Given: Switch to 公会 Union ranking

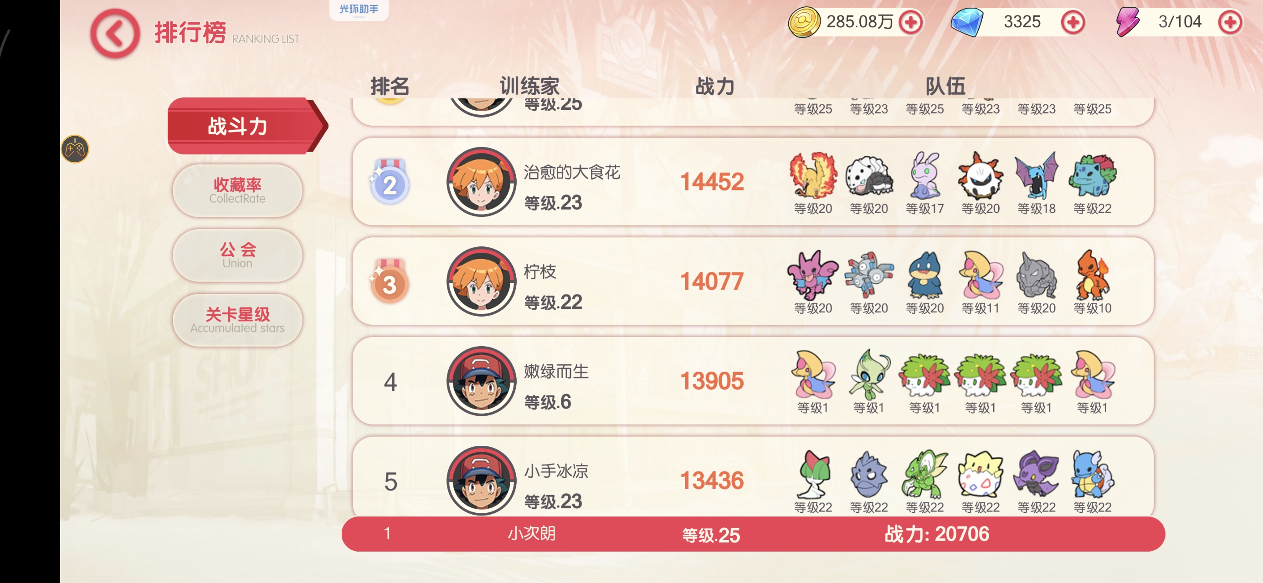Looking at the screenshot, I should coord(237,256).
